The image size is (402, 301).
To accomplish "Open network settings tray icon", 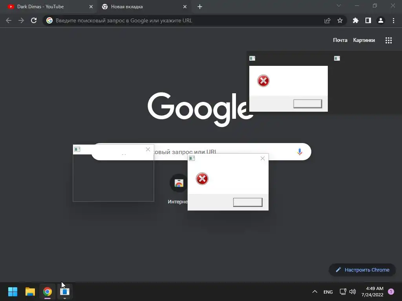I will (343, 292).
